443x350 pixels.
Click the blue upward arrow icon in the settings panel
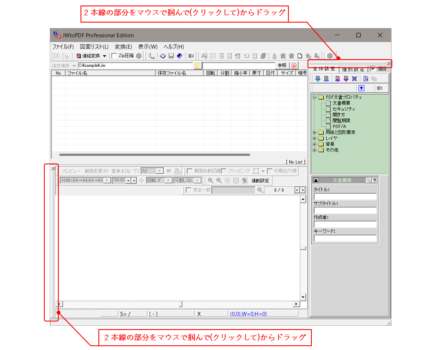pos(362,88)
